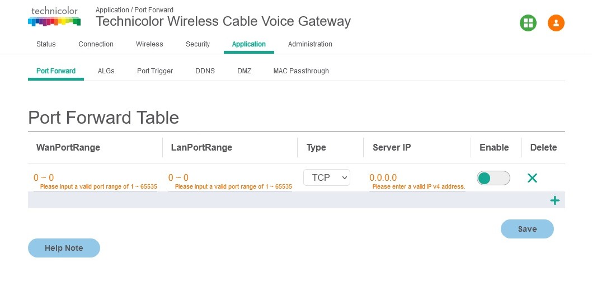Open the TCP protocol type dropdown

point(327,177)
